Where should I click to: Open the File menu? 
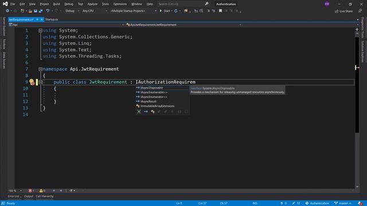[13, 4]
